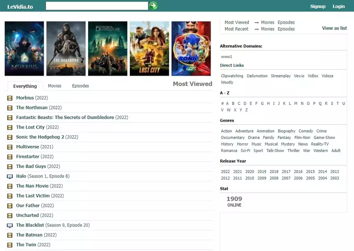Click the film icon beside Firestarter
Image resolution: width=354 pixels, height=251 pixels.
(10, 157)
